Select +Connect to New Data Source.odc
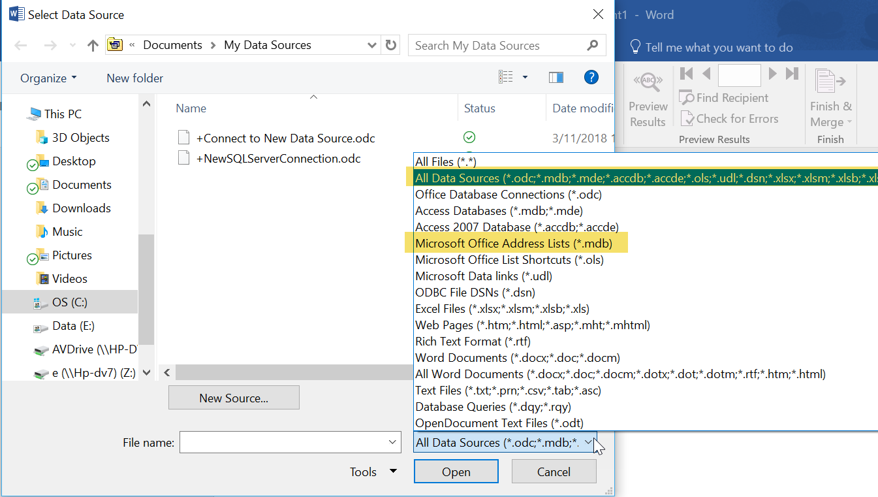878x497 pixels. click(285, 138)
